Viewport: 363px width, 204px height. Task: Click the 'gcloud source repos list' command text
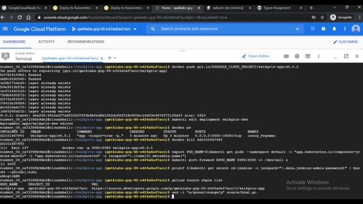[197, 180]
